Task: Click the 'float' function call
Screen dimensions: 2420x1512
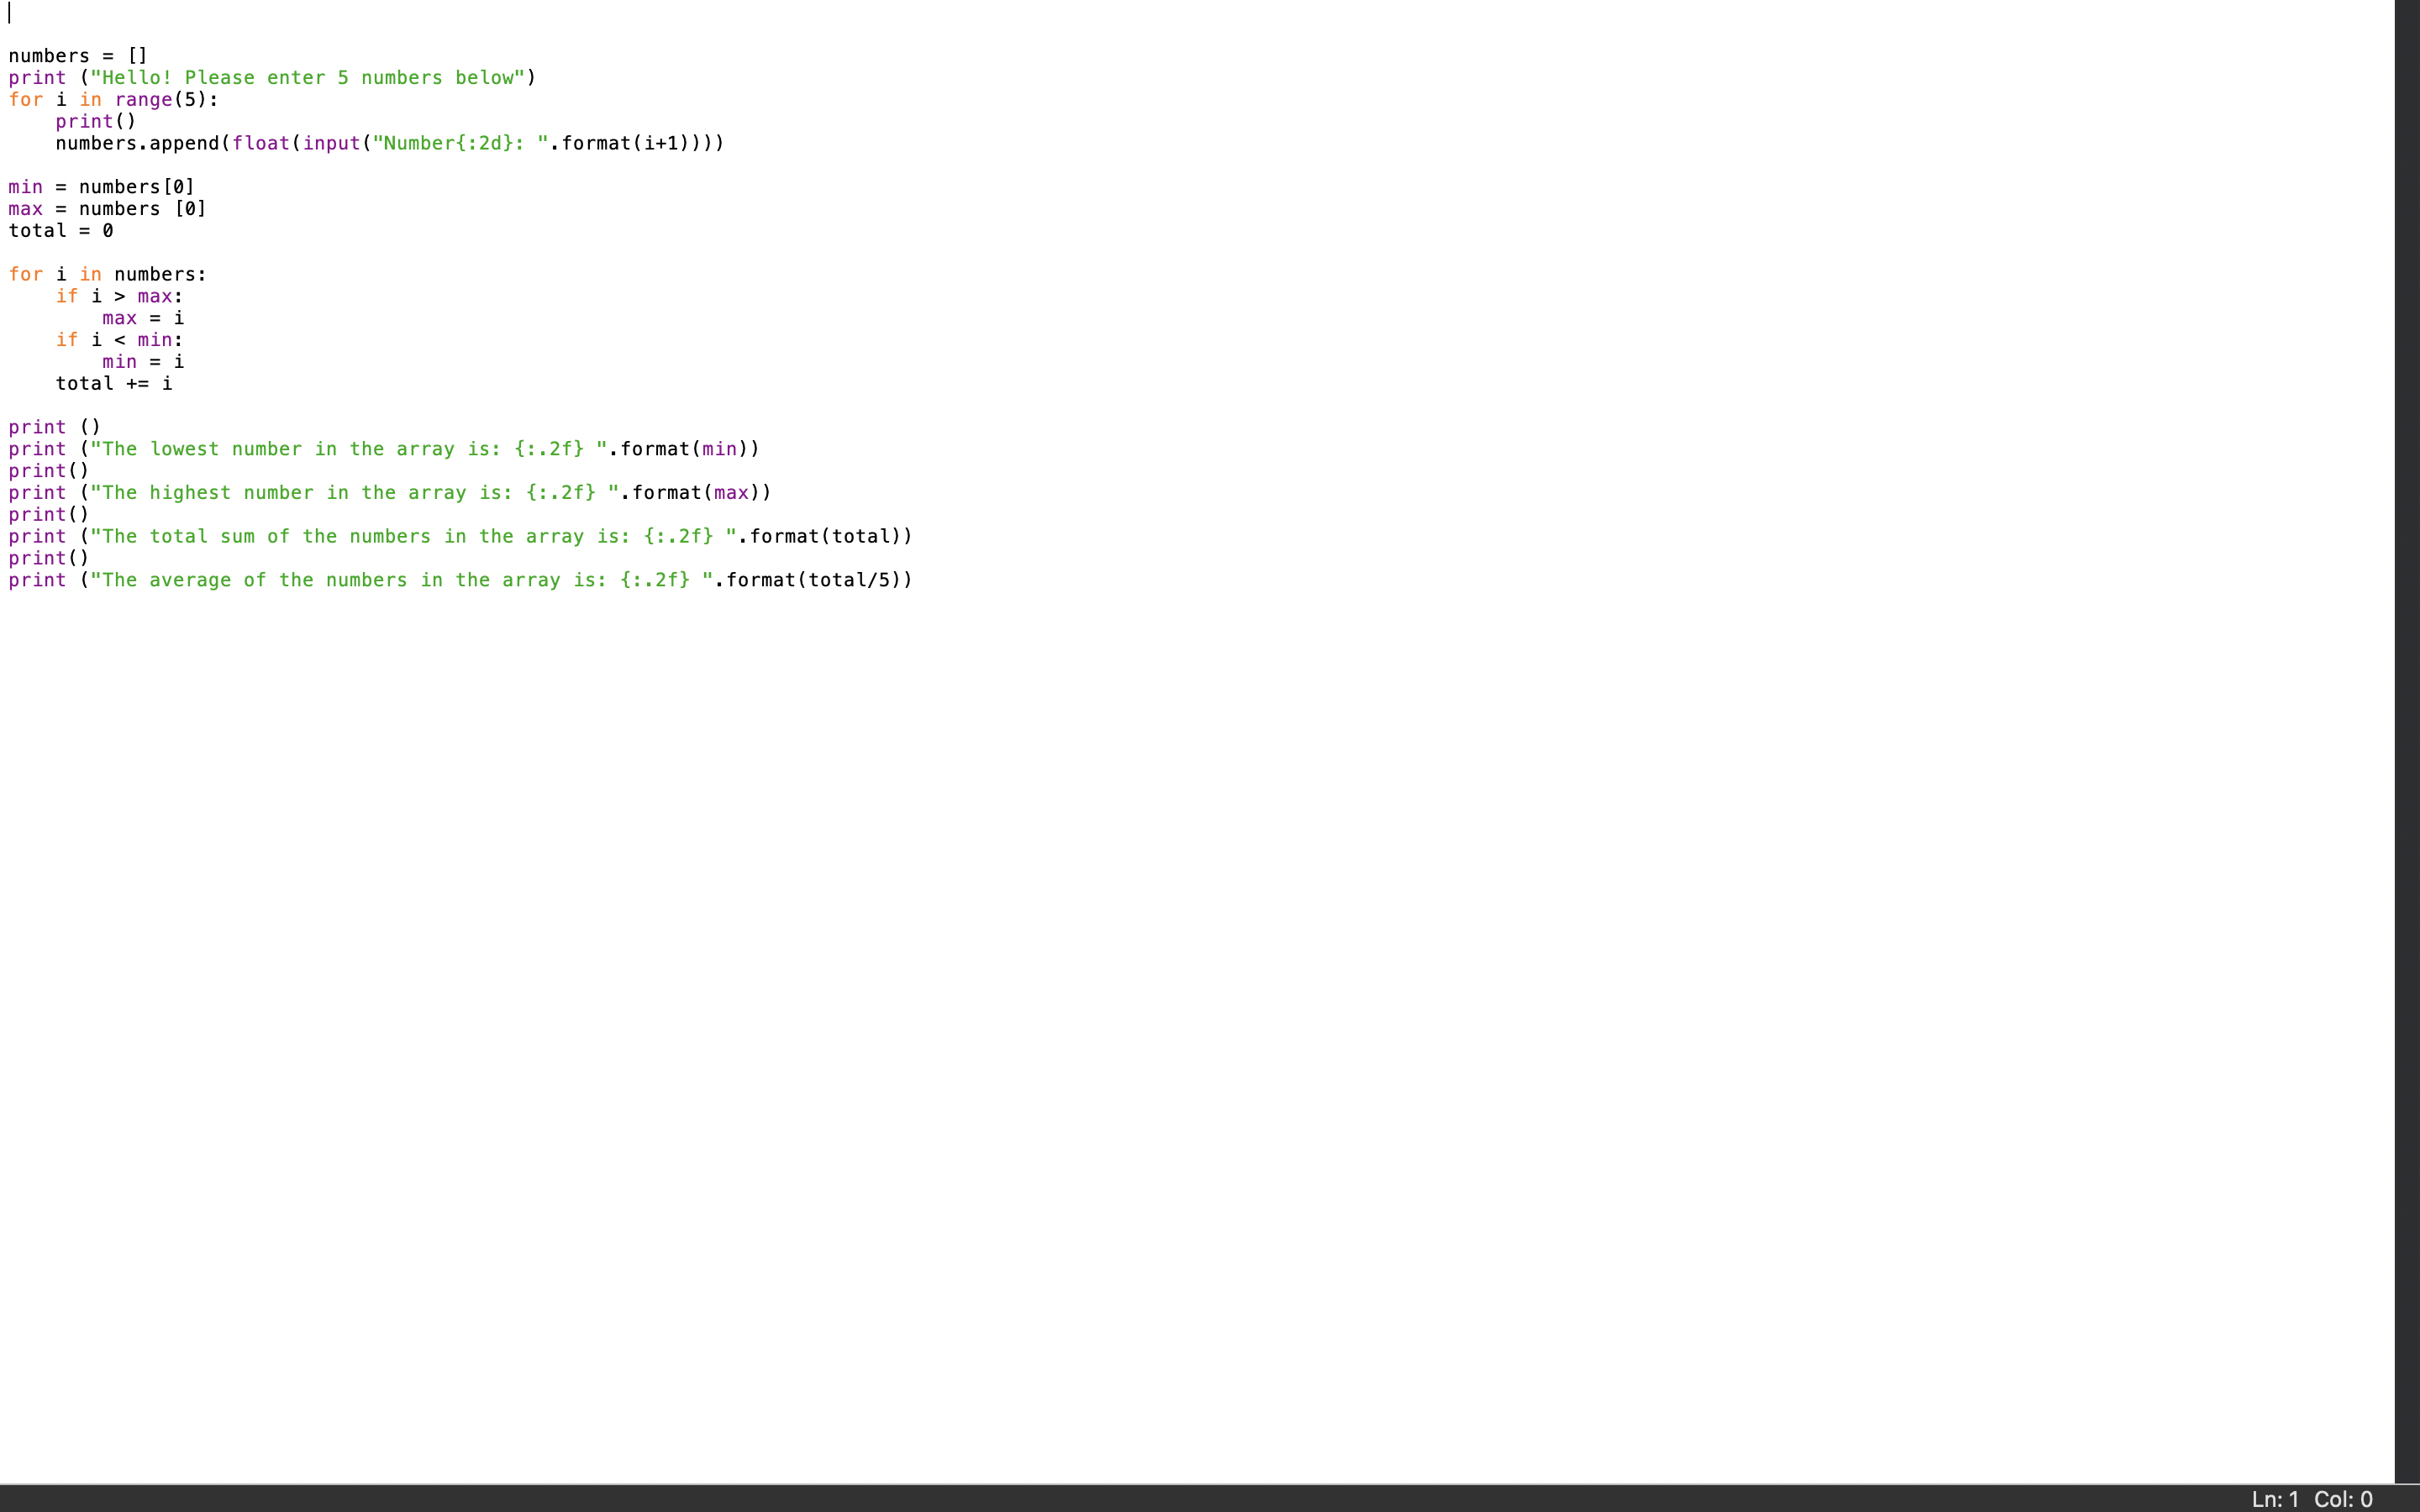Action: coord(260,143)
